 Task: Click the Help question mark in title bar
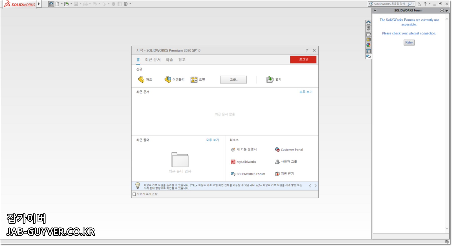pos(425,4)
